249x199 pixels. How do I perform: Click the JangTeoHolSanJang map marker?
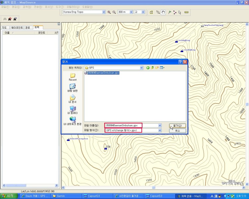click(x=202, y=26)
